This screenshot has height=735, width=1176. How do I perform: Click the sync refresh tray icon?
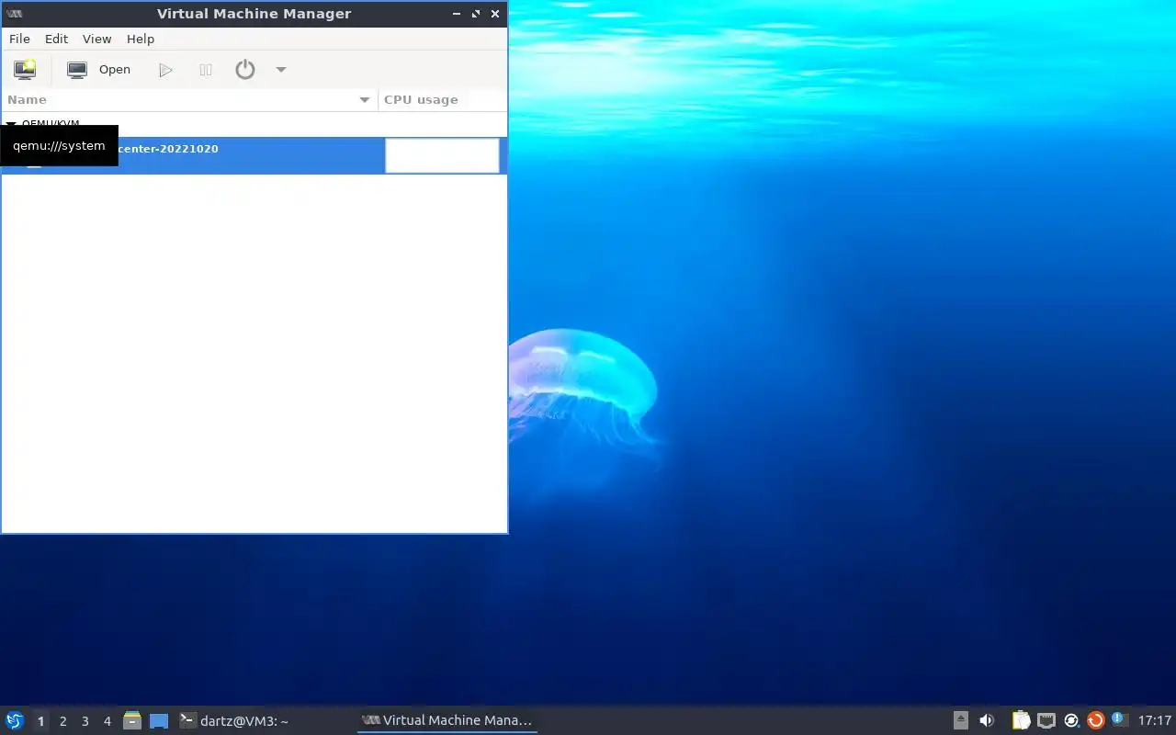[1071, 720]
